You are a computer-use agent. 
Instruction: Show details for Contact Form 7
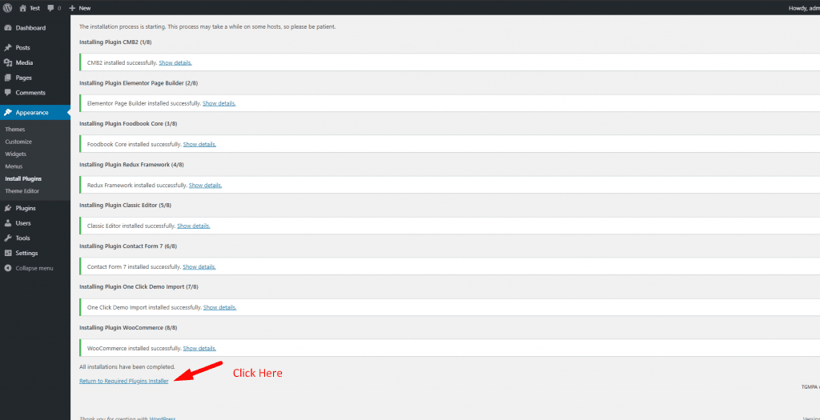click(x=199, y=266)
